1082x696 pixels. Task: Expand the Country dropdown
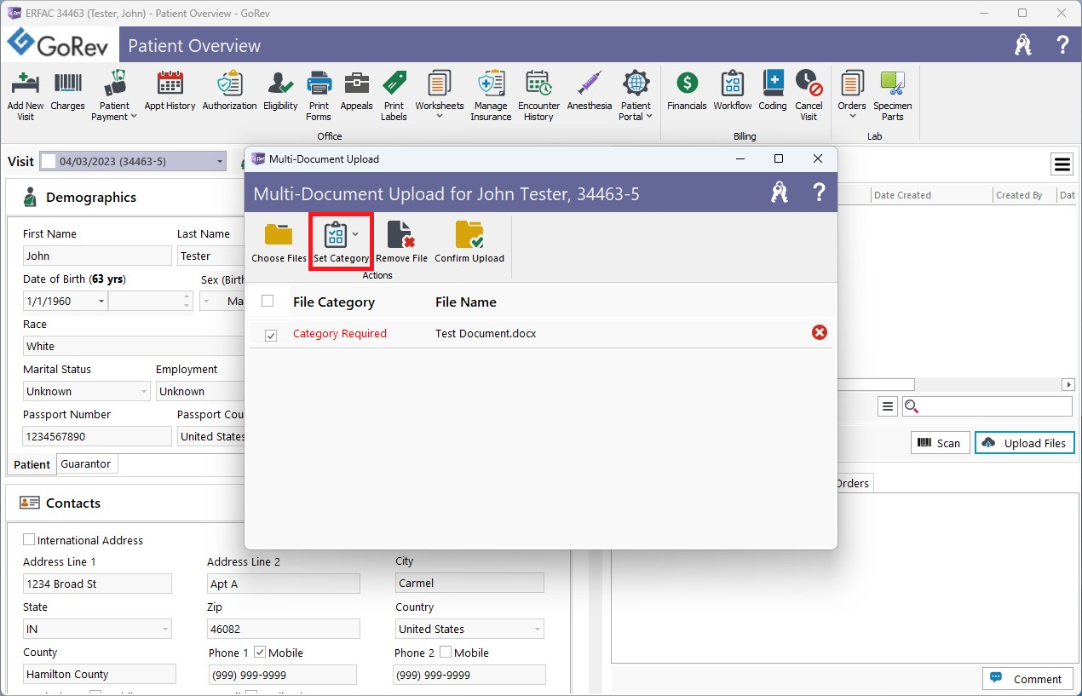[x=538, y=629]
